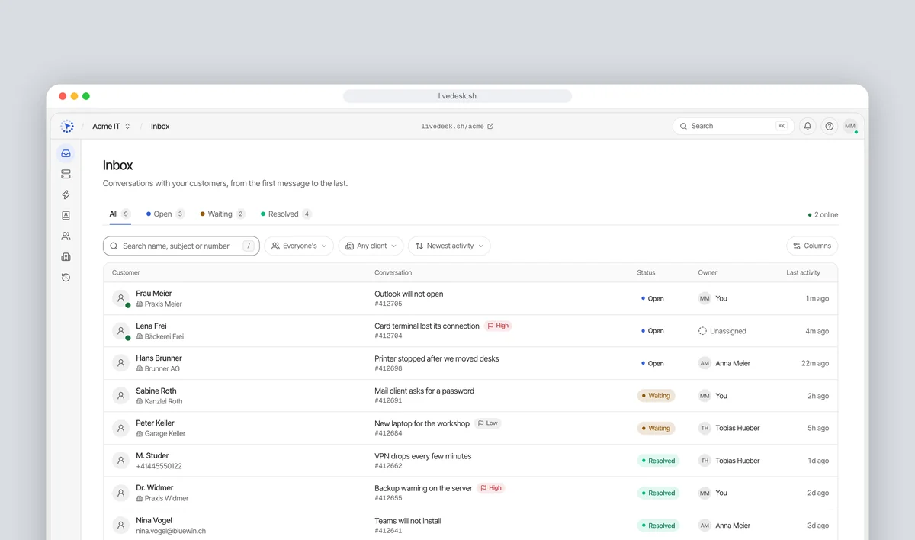Click the Low tag on New laptop conversation

(487, 423)
